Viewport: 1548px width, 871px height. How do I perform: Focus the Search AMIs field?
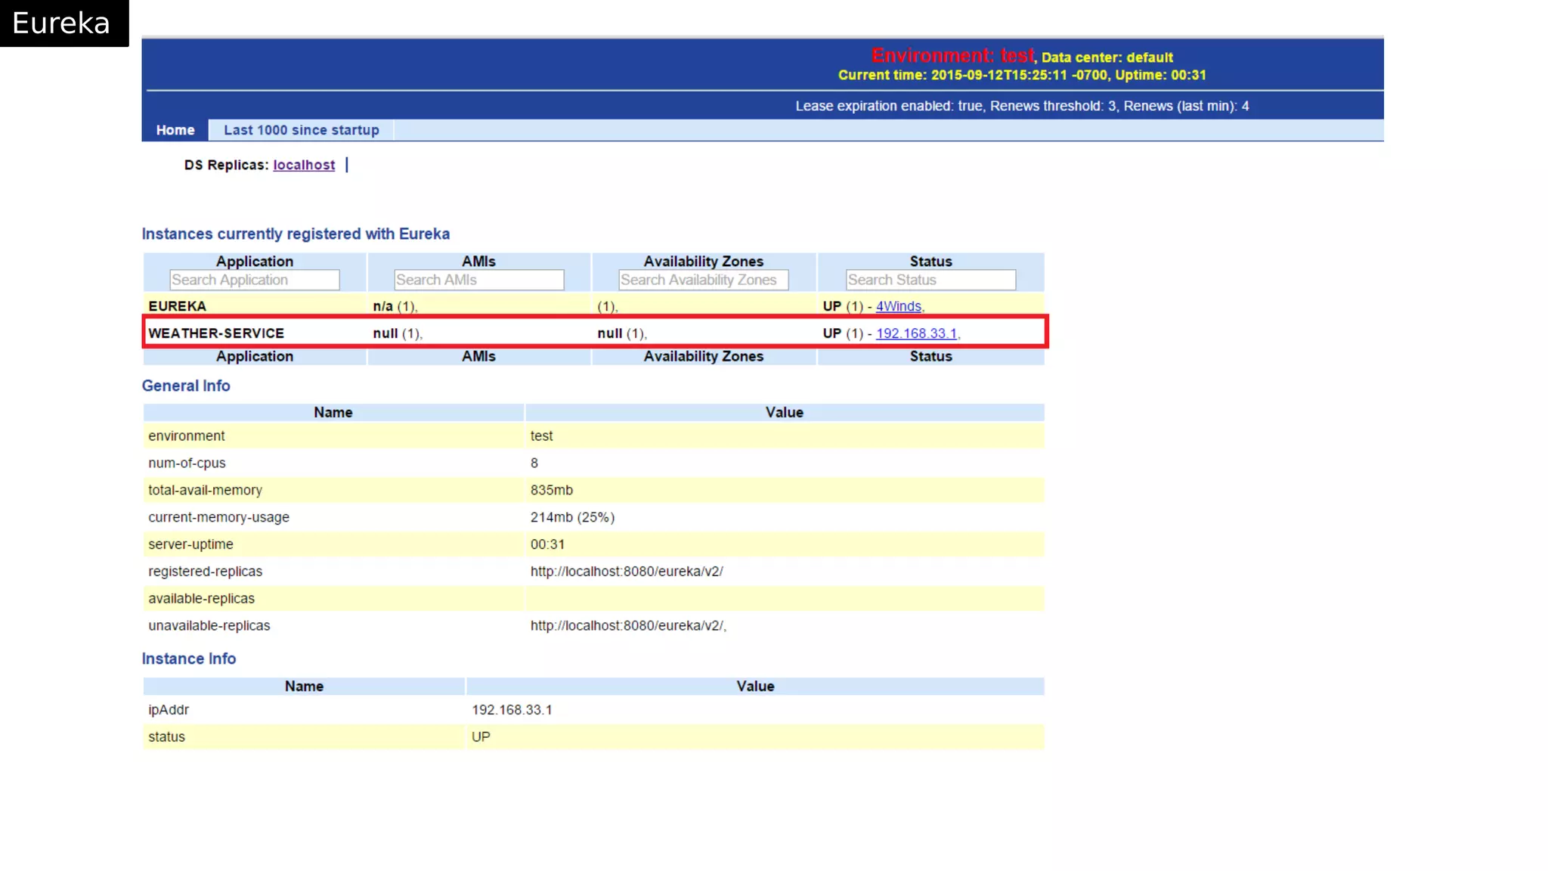[x=478, y=280]
